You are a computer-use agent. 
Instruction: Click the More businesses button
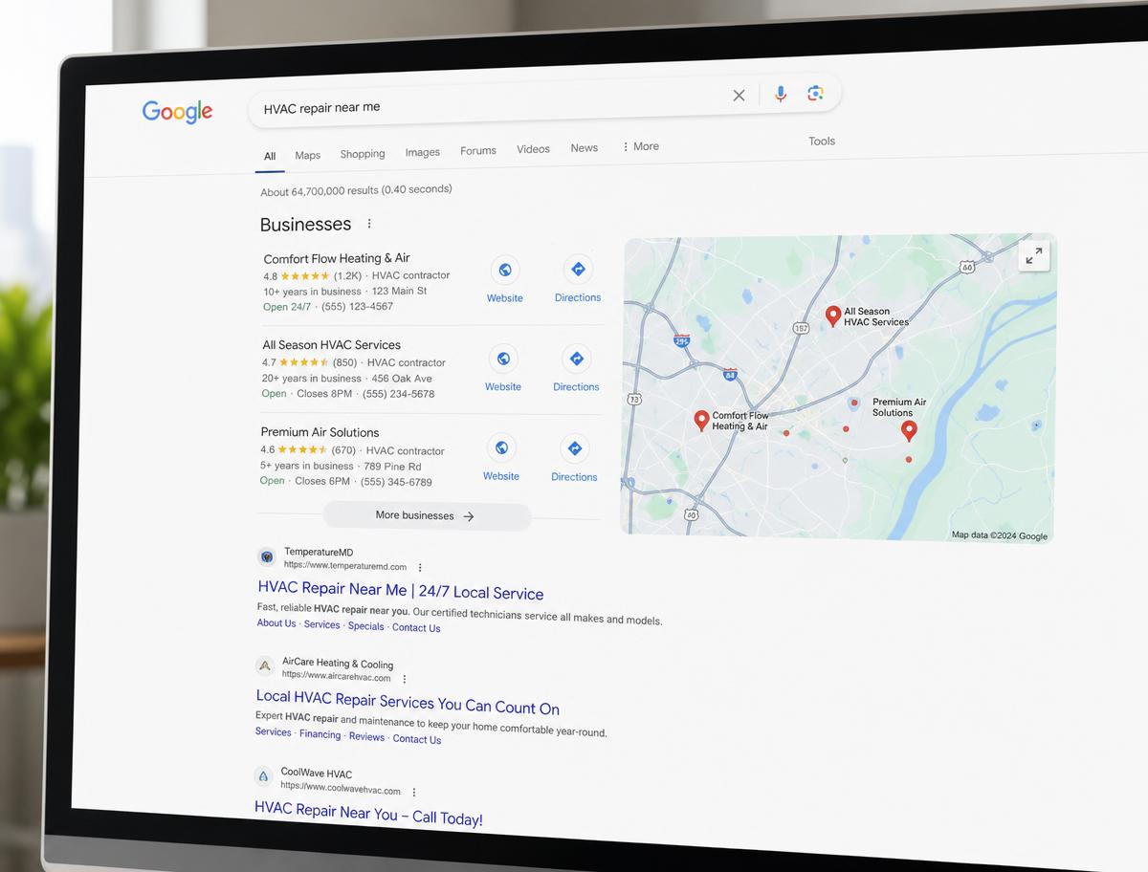pyautogui.click(x=426, y=516)
